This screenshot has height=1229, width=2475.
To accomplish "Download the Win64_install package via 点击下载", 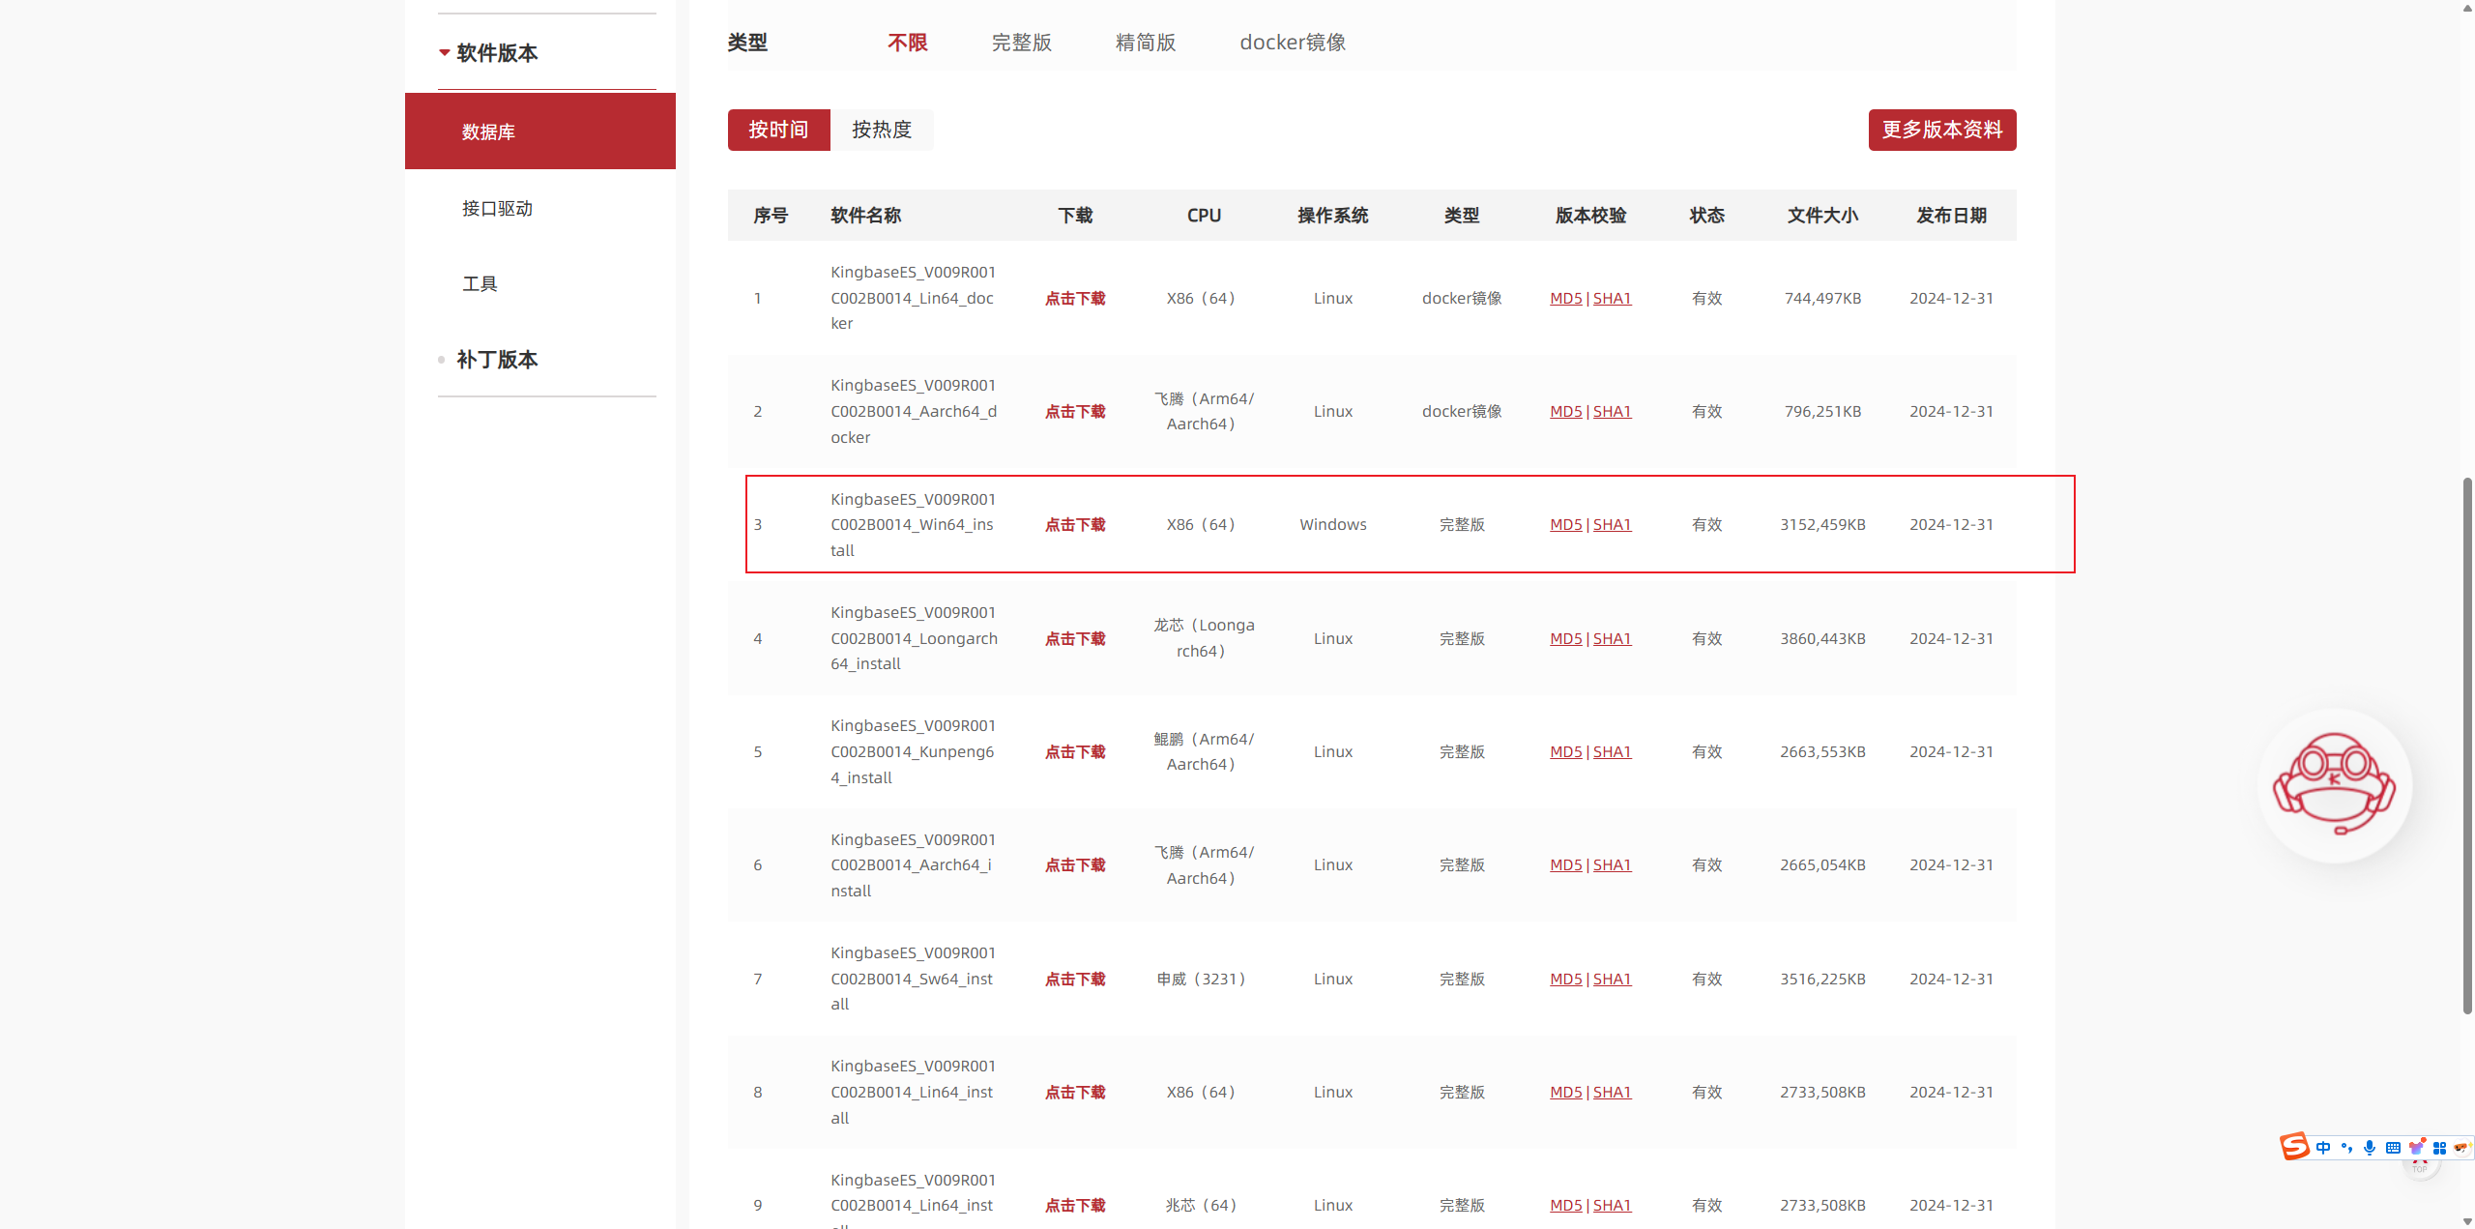I will (1074, 524).
